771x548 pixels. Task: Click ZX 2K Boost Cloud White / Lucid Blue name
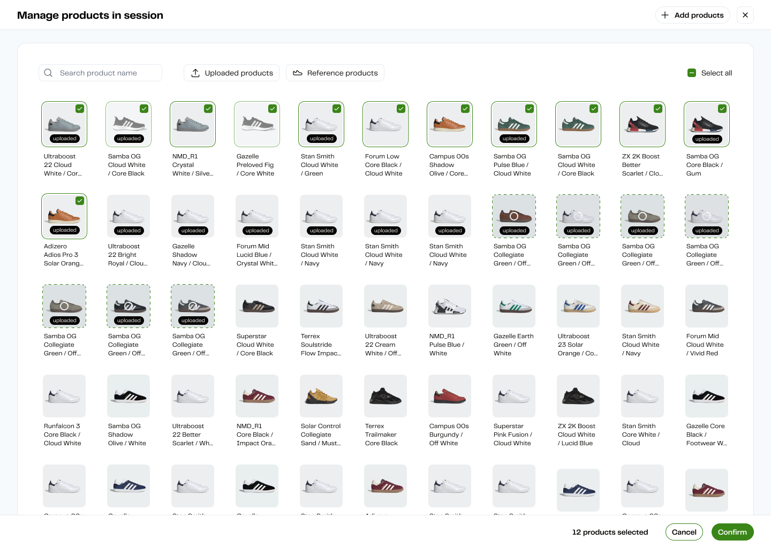577,435
